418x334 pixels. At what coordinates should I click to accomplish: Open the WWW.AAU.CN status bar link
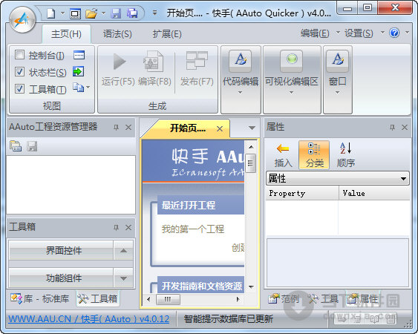tap(89, 319)
